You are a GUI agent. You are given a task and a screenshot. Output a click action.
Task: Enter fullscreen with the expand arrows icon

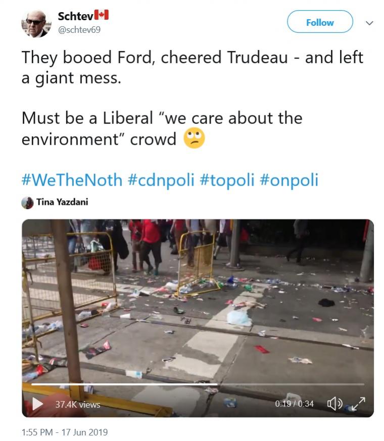[x=358, y=404]
